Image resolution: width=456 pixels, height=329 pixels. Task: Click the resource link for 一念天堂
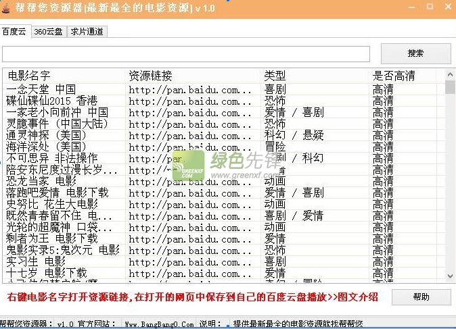pos(190,90)
